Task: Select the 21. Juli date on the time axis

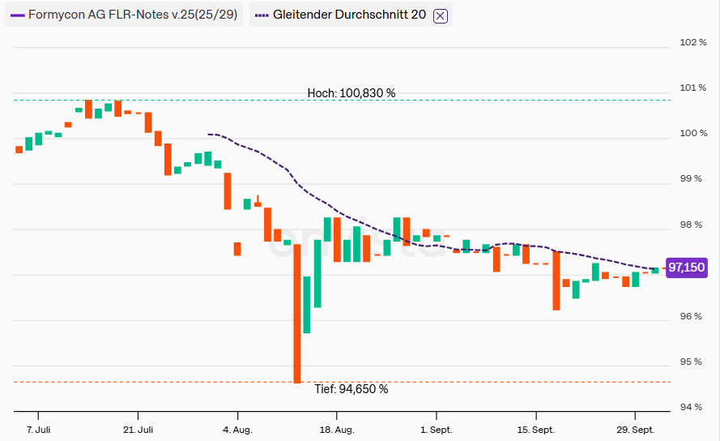Action: 138,429
